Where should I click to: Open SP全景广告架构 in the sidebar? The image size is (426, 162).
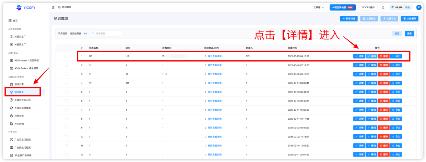tap(21, 156)
